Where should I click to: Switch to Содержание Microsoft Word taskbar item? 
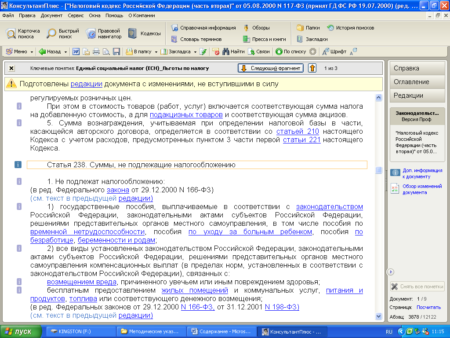pyautogui.click(x=221, y=332)
